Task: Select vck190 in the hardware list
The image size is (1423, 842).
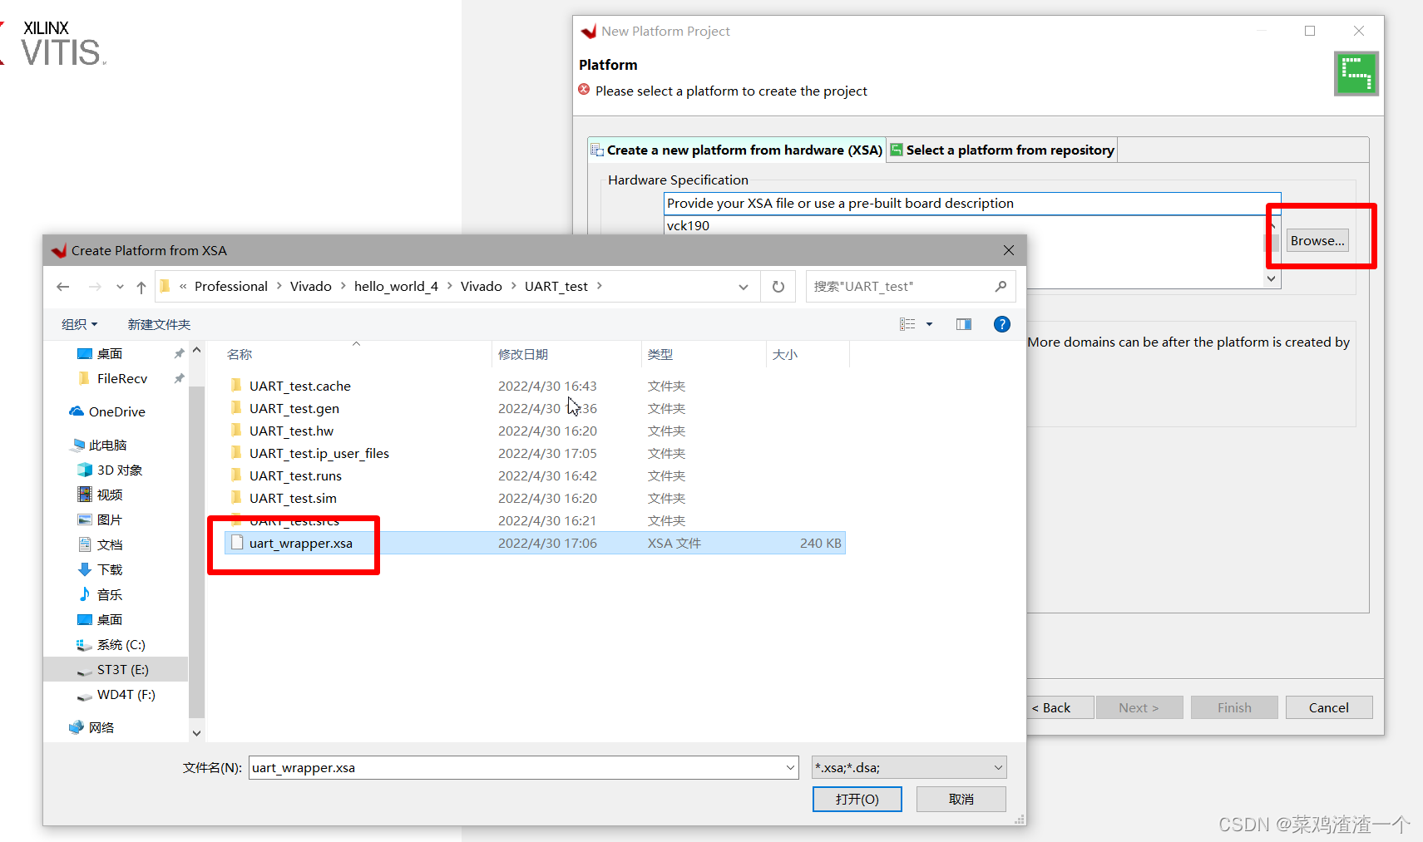Action: 689,225
